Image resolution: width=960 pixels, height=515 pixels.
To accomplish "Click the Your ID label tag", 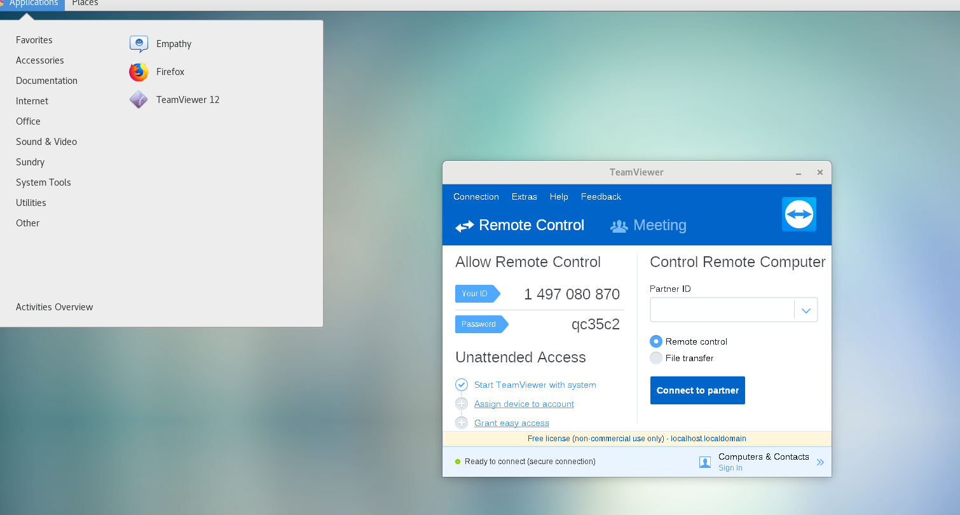I will (x=477, y=294).
